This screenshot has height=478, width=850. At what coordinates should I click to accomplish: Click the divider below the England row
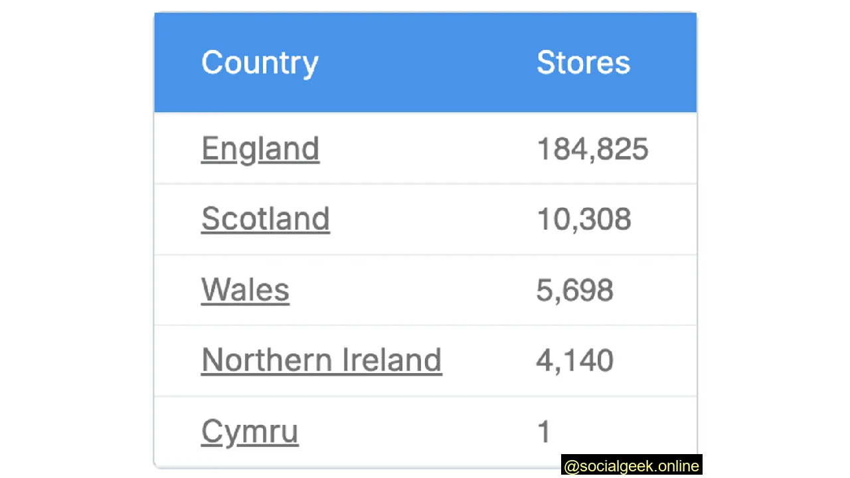425,184
